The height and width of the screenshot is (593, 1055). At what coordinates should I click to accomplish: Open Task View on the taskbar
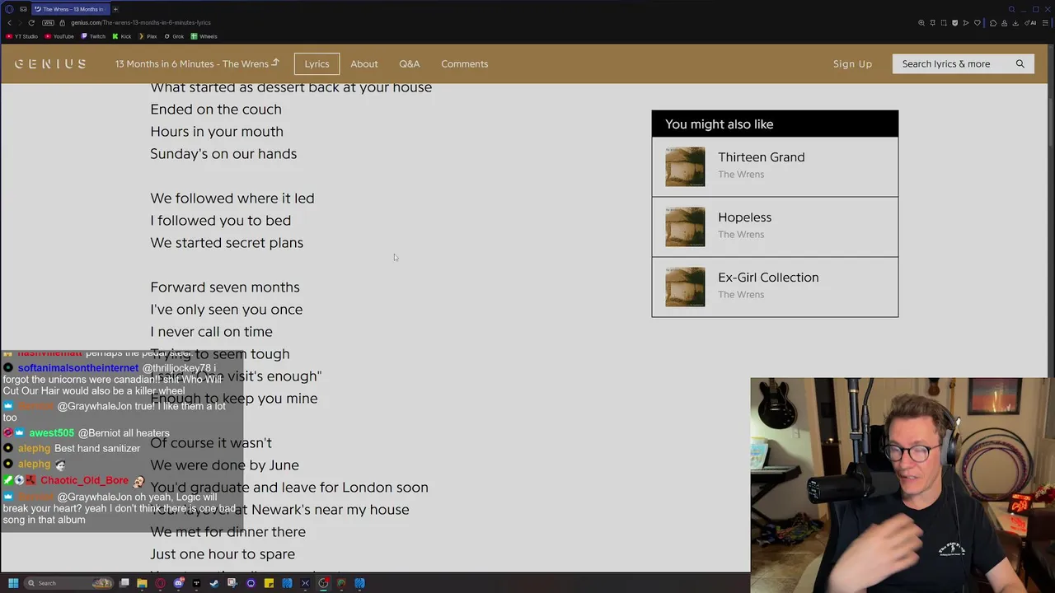[124, 583]
